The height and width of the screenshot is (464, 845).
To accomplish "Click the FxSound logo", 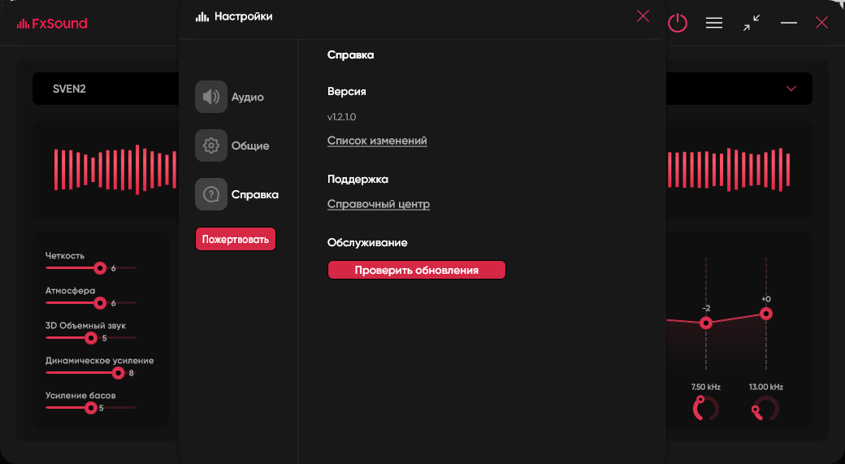I will 52,24.
